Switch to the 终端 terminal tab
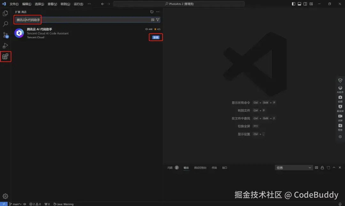Image resolution: width=345 pixels, height=206 pixels. point(214,167)
